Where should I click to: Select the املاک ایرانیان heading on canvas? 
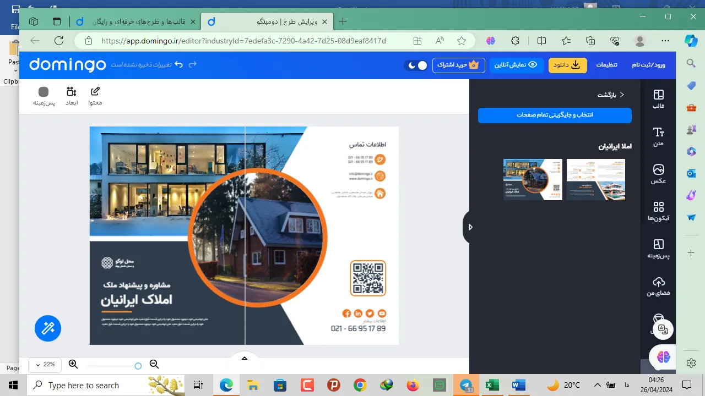point(137,300)
